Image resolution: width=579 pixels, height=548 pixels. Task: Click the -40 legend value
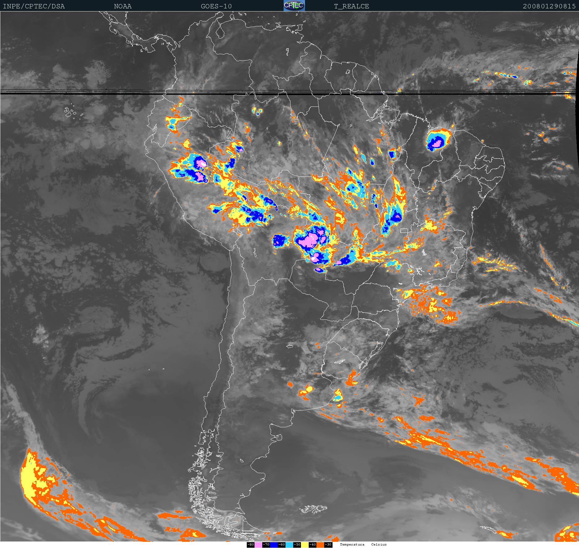coord(312,545)
